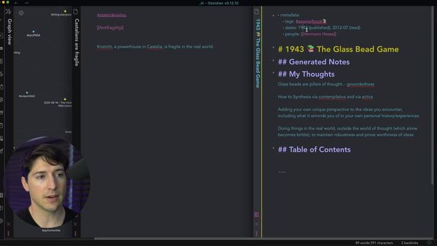The image size is (437, 246).
Task: Click the paragraph 'Doing things in the real world'
Action: click(x=348, y=132)
